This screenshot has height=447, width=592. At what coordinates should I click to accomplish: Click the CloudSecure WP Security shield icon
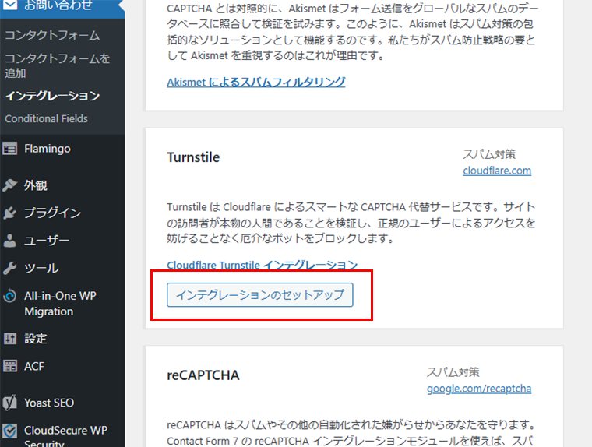pyautogui.click(x=10, y=431)
